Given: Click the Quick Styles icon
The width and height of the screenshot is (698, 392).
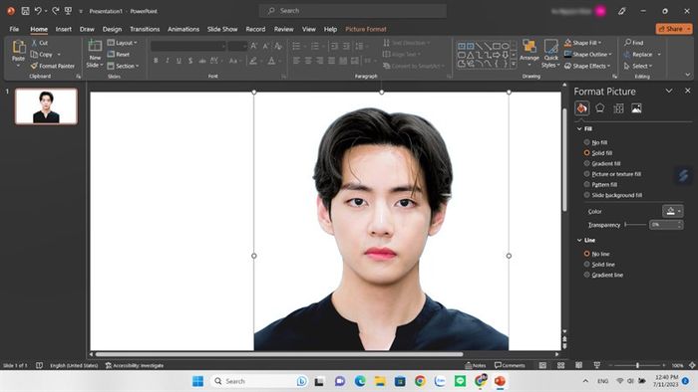Looking at the screenshot, I should pos(550,53).
